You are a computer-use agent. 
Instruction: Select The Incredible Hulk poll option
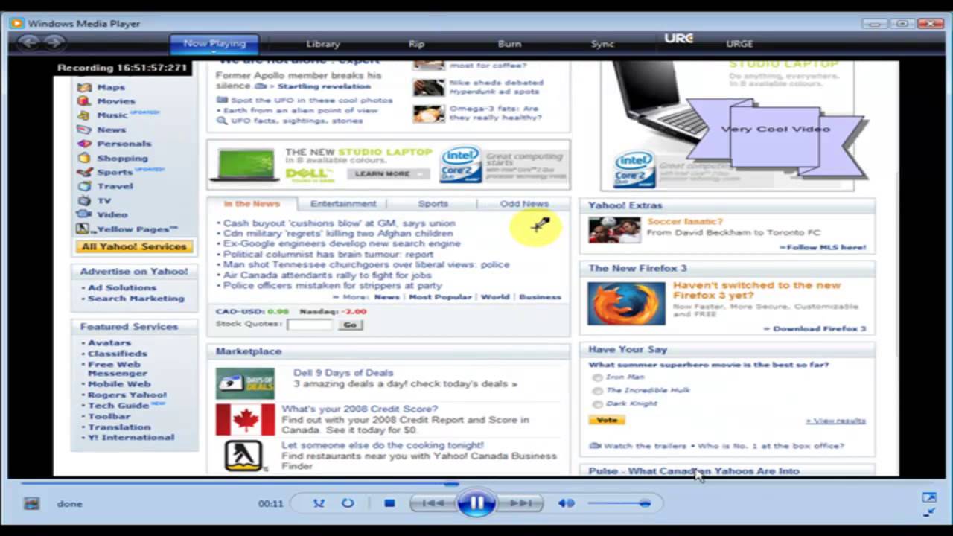pyautogui.click(x=597, y=391)
